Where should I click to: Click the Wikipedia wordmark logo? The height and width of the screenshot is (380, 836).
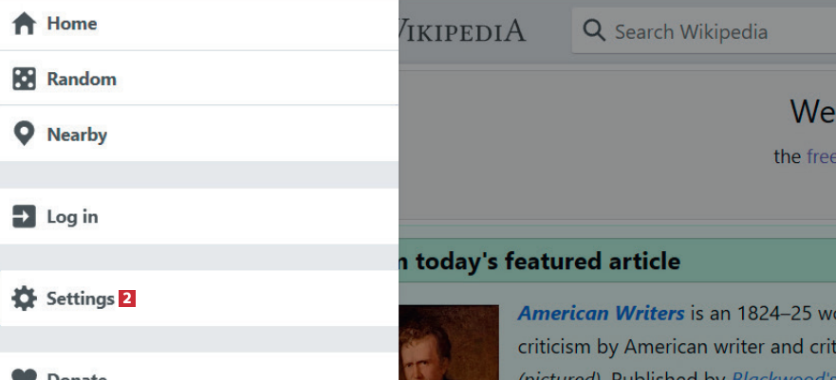coord(462,31)
